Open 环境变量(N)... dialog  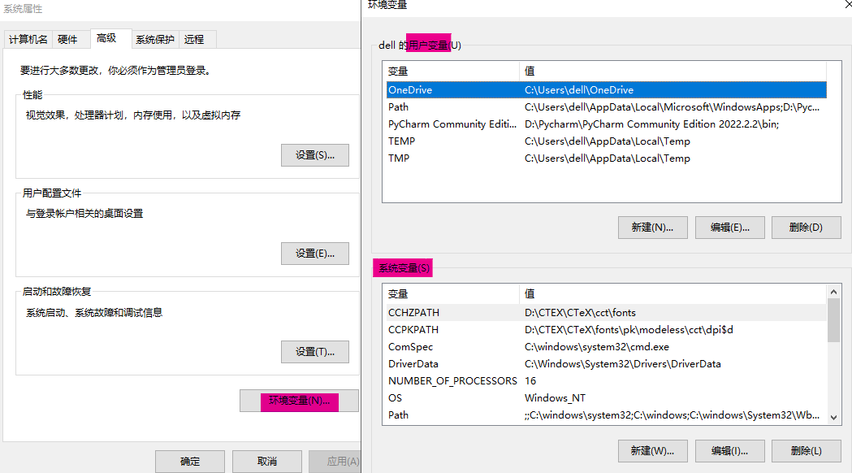point(300,401)
